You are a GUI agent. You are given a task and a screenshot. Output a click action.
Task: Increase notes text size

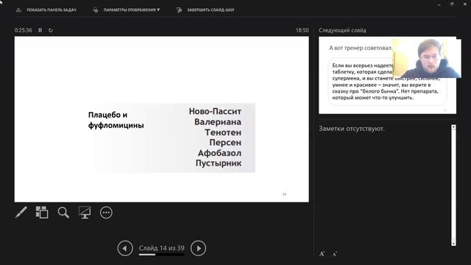[322, 254]
